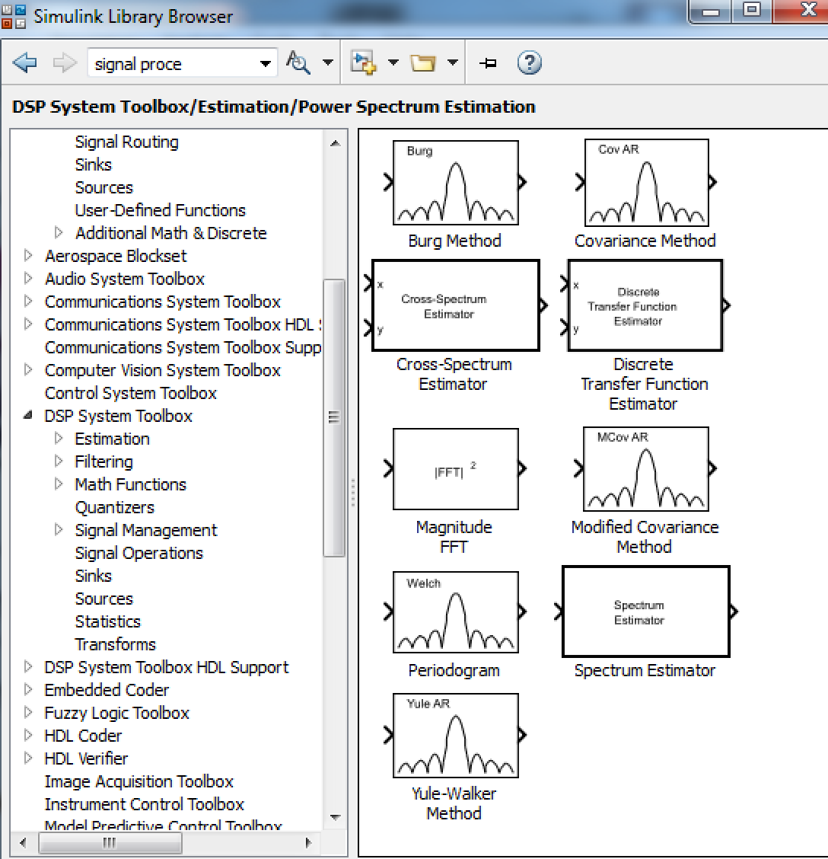
Task: Click the Simulink Library Browser title icon
Action: coord(14,17)
